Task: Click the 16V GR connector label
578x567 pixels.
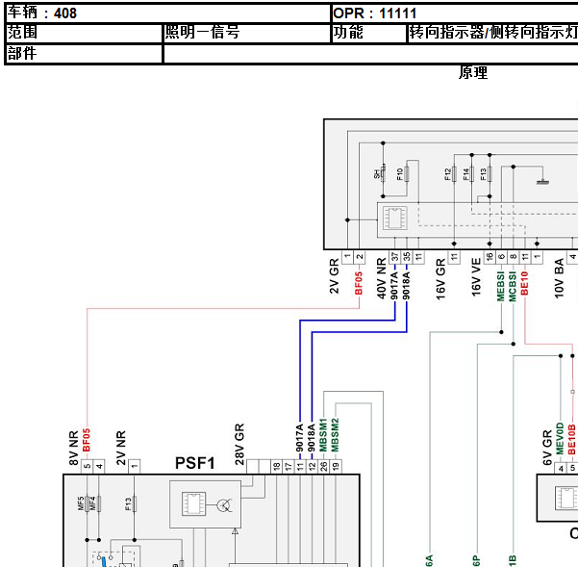Action: click(440, 279)
